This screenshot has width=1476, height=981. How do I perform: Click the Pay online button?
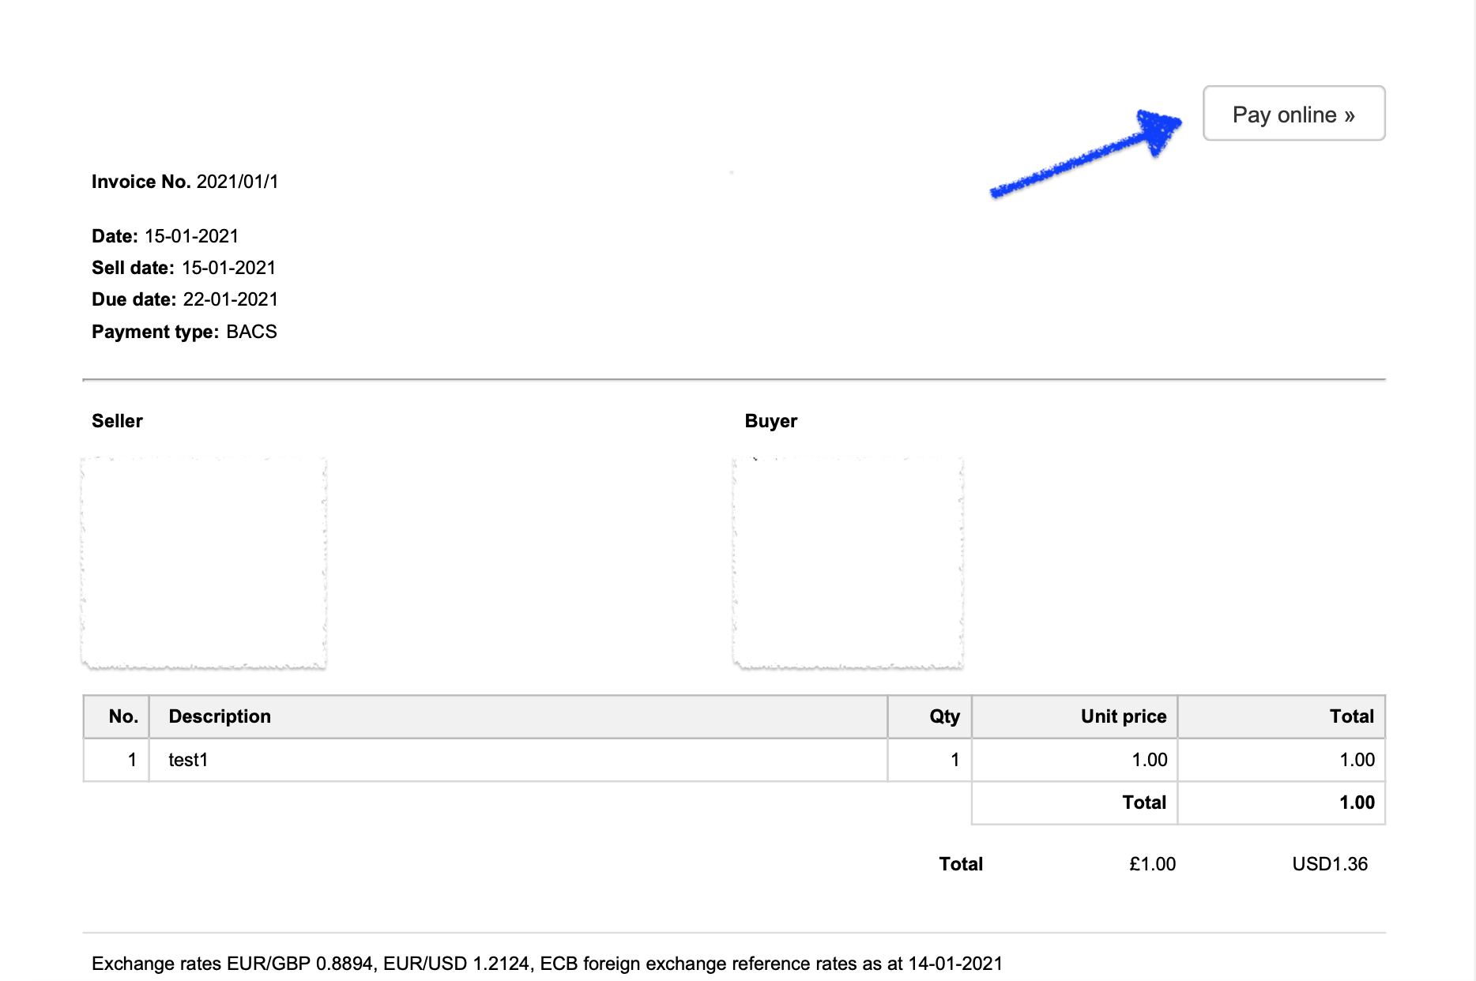click(x=1293, y=114)
